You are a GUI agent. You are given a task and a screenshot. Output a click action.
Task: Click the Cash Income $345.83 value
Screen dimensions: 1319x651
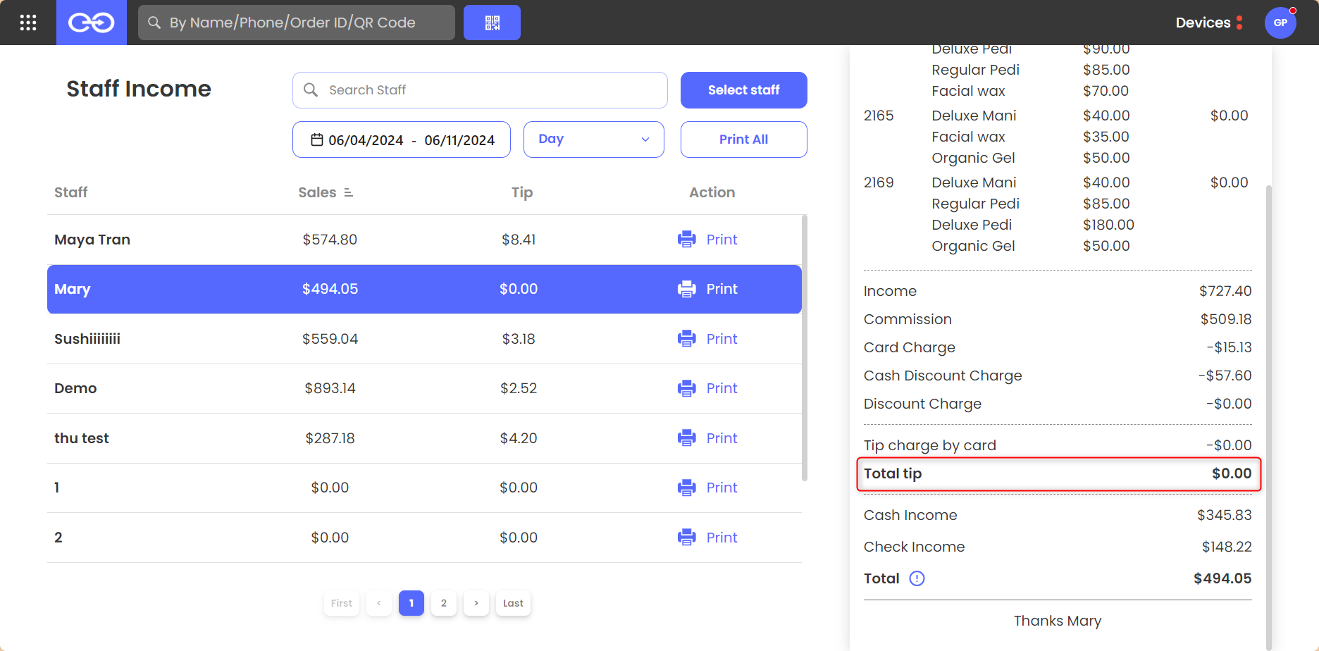[x=1224, y=515]
